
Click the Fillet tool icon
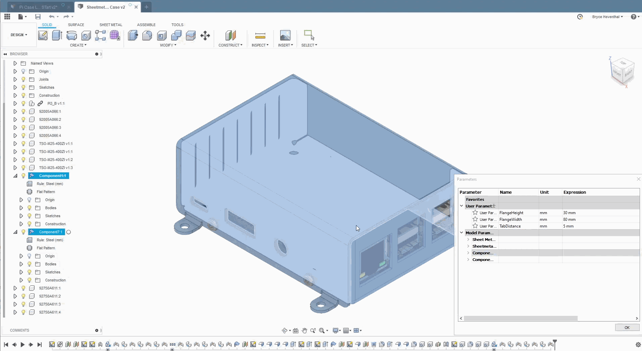[x=147, y=35]
